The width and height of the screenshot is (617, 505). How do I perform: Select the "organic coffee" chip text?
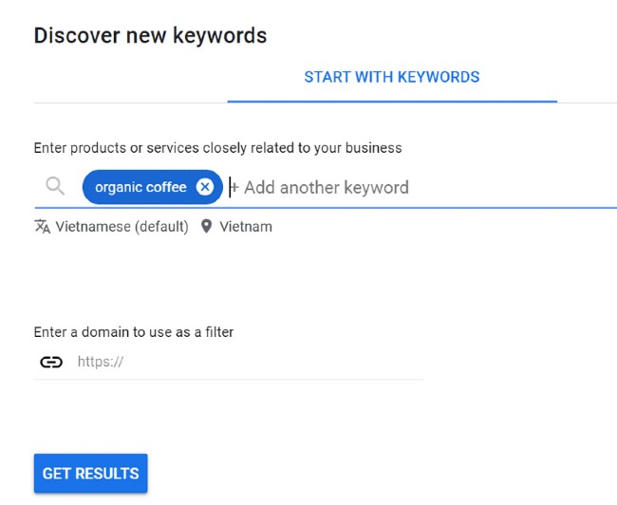140,187
